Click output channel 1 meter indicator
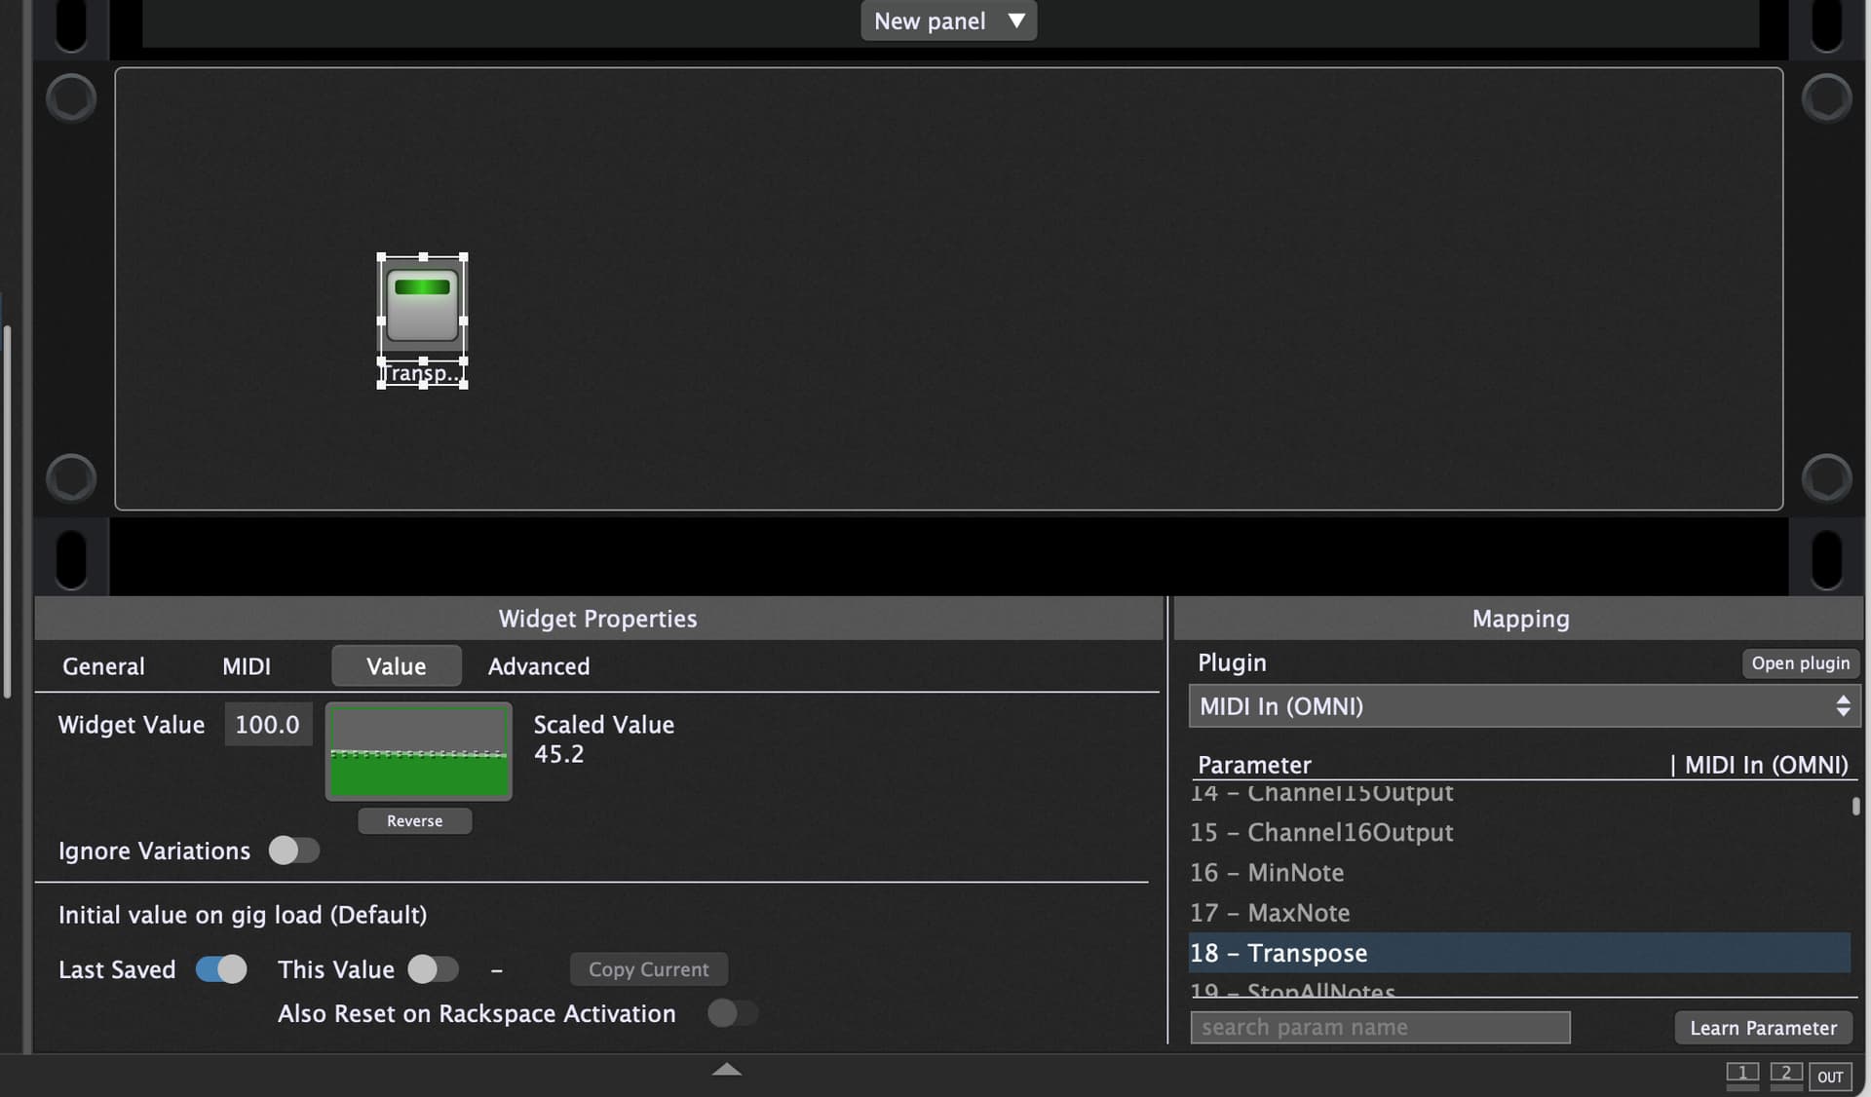Viewport: 1871px width, 1097px height. pos(1742,1075)
